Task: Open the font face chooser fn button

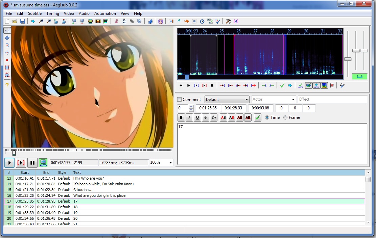Action: point(214,117)
